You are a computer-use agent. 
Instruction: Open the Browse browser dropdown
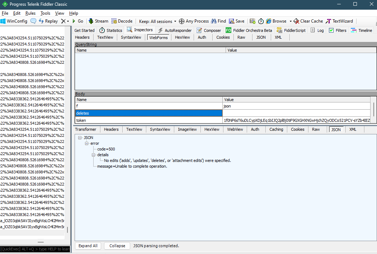[x=278, y=21]
